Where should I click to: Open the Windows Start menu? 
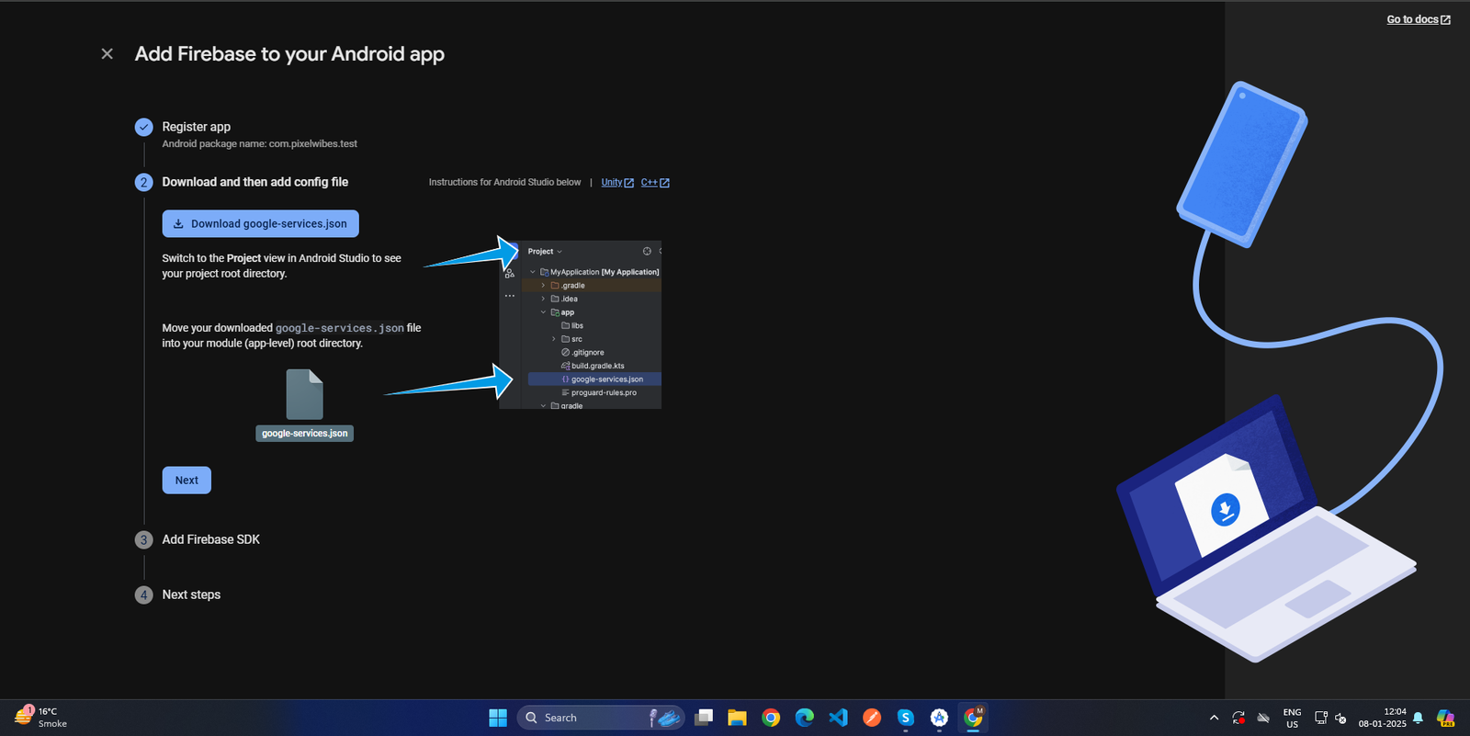(498, 718)
